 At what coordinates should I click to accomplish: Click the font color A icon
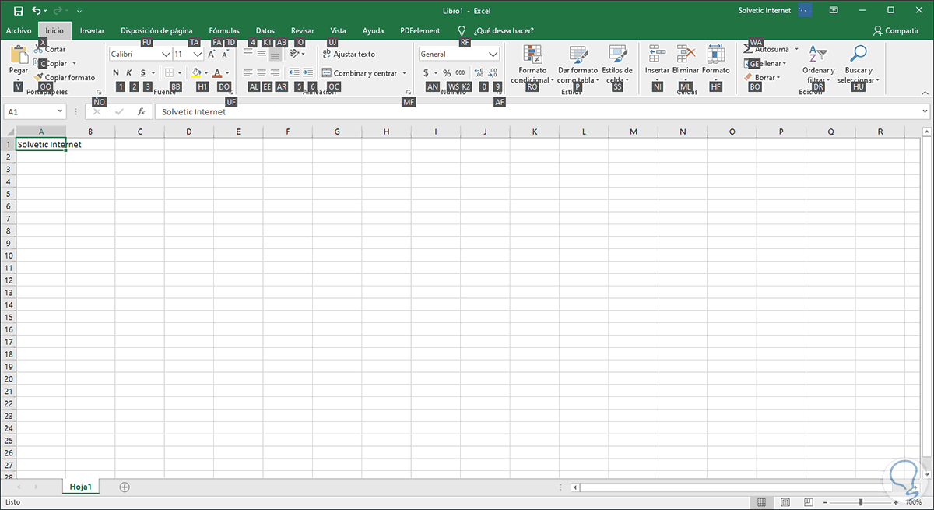(x=218, y=73)
